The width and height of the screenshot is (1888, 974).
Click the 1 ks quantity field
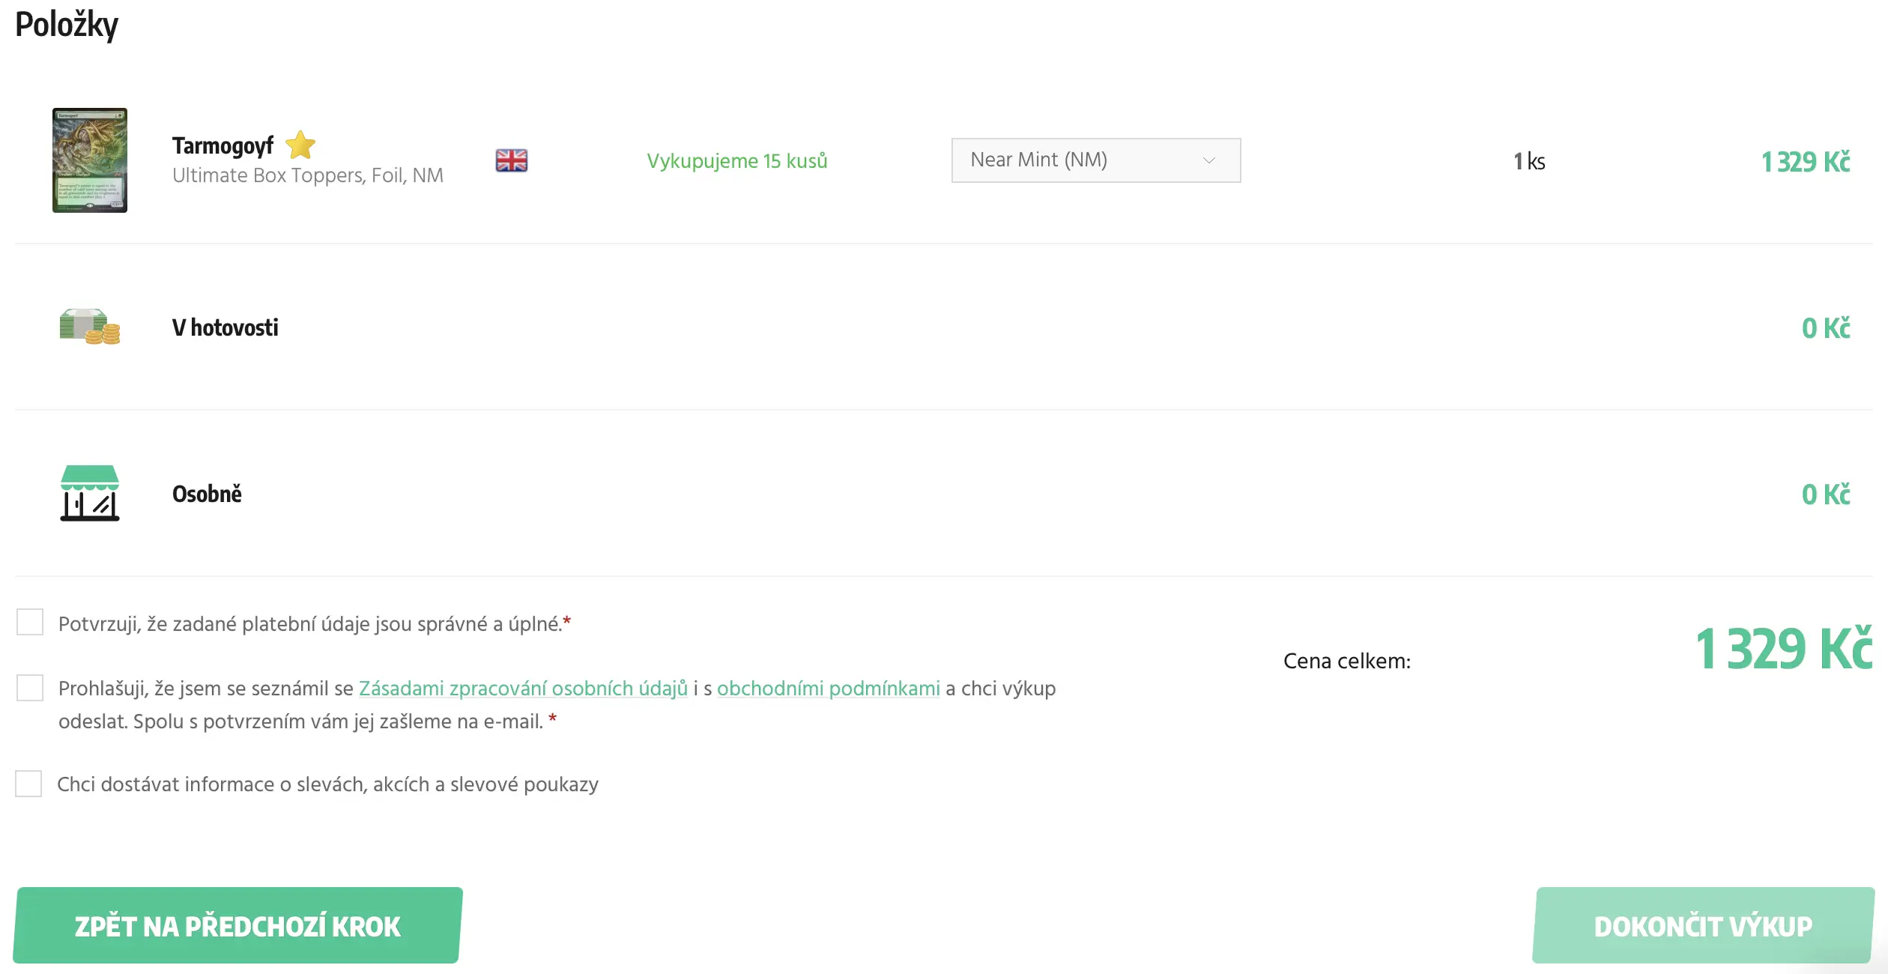(1529, 161)
